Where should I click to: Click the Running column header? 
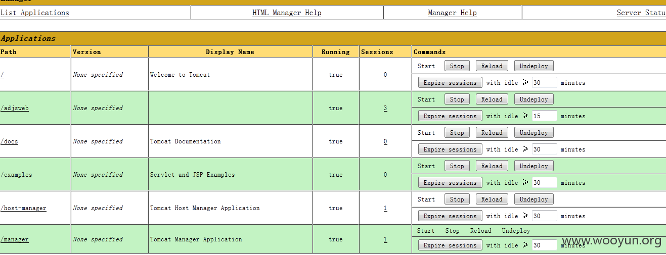click(336, 52)
